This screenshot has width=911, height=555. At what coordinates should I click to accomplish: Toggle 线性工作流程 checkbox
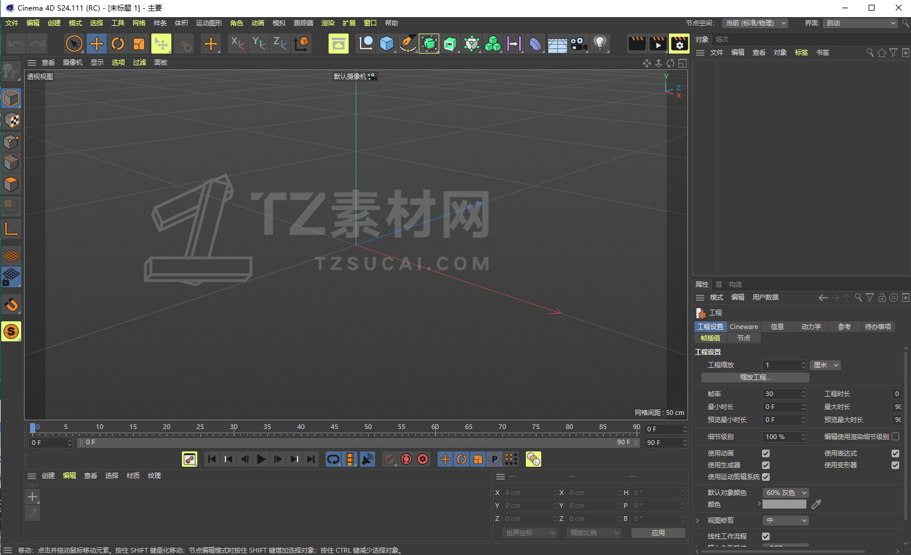click(766, 536)
